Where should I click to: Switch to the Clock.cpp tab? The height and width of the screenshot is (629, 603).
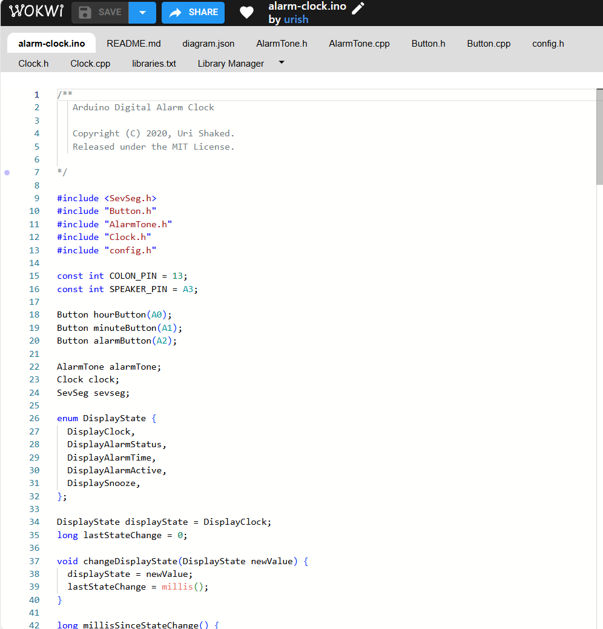pyautogui.click(x=90, y=64)
